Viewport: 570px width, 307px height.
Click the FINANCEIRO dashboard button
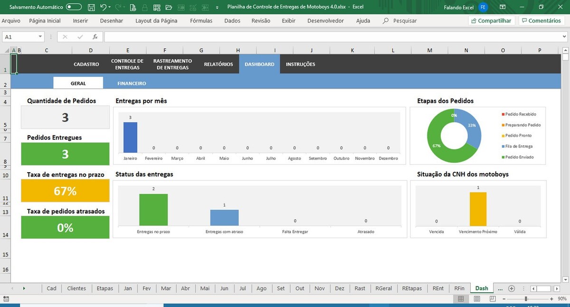132,83
